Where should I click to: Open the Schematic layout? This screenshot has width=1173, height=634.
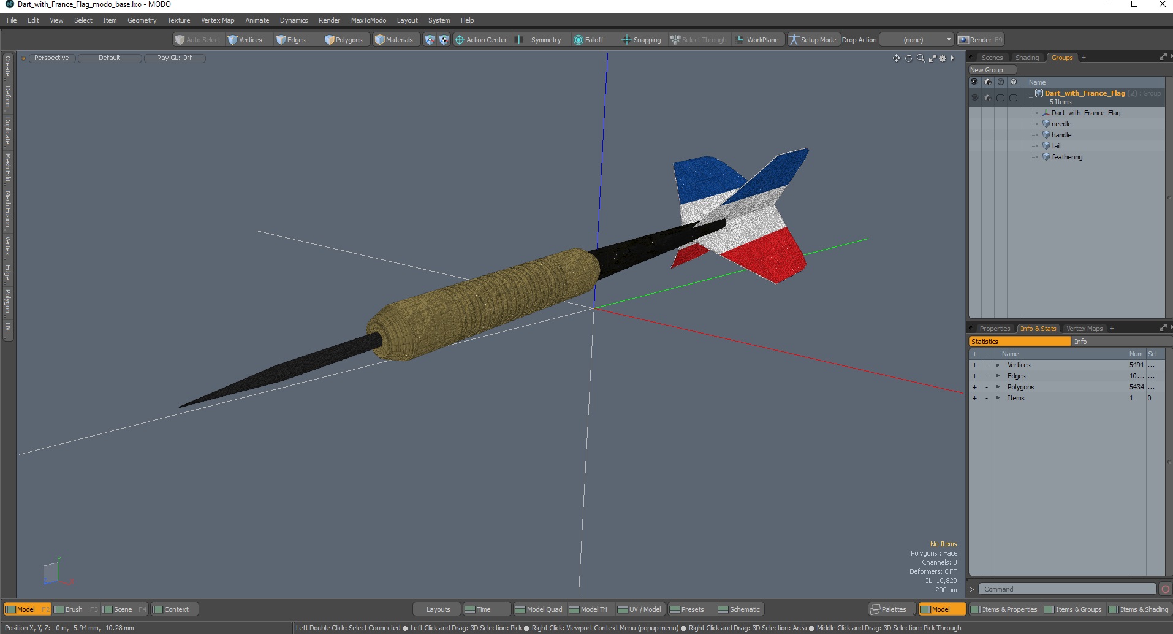coord(739,609)
